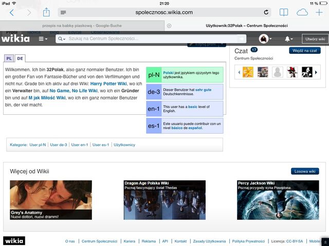Viewport: 329px width, 246px height.
Task: Click Losowa wiki button
Action: point(305,171)
